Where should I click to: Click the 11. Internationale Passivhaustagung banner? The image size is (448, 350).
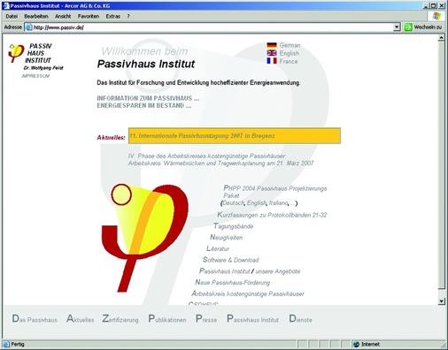pyautogui.click(x=235, y=136)
